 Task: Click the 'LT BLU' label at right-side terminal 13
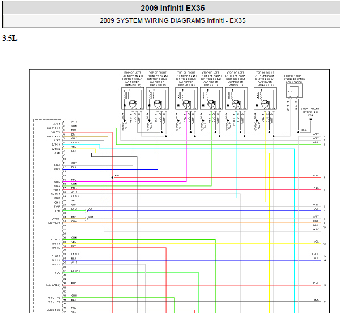(314, 254)
